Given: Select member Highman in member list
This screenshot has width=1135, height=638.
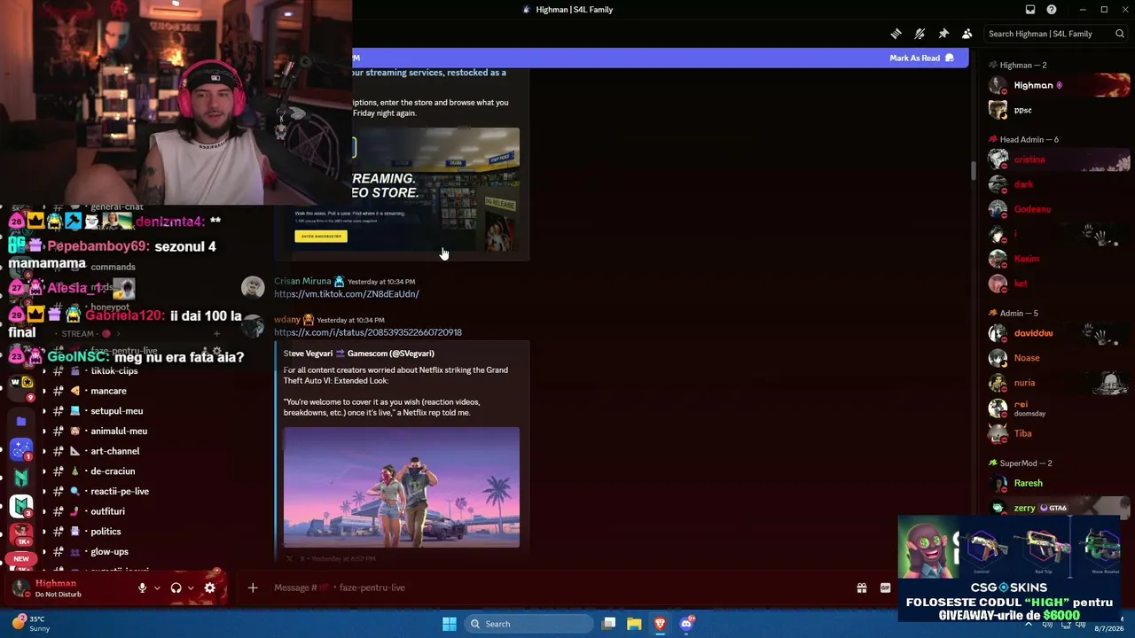Looking at the screenshot, I should [x=1060, y=85].
